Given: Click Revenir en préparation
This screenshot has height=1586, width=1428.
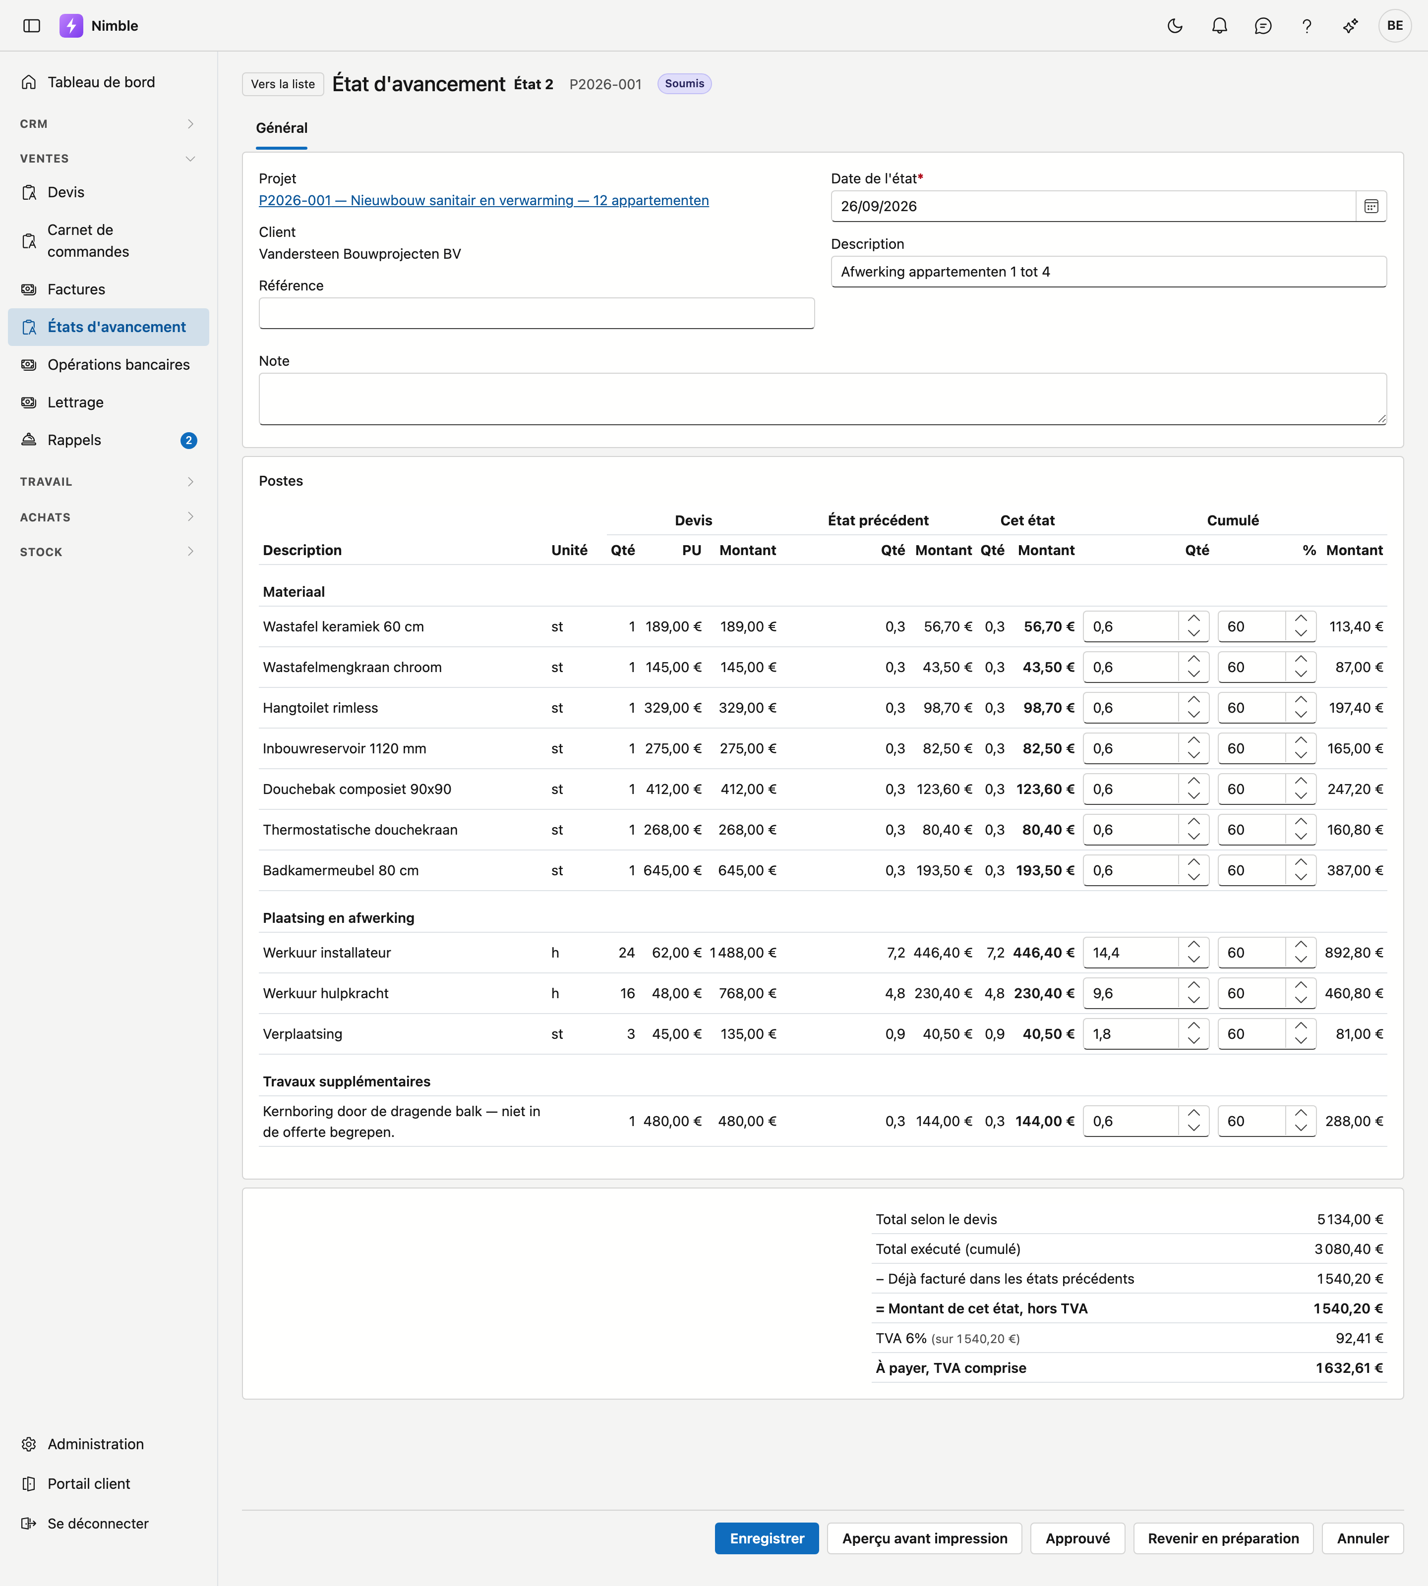Looking at the screenshot, I should 1223,1538.
